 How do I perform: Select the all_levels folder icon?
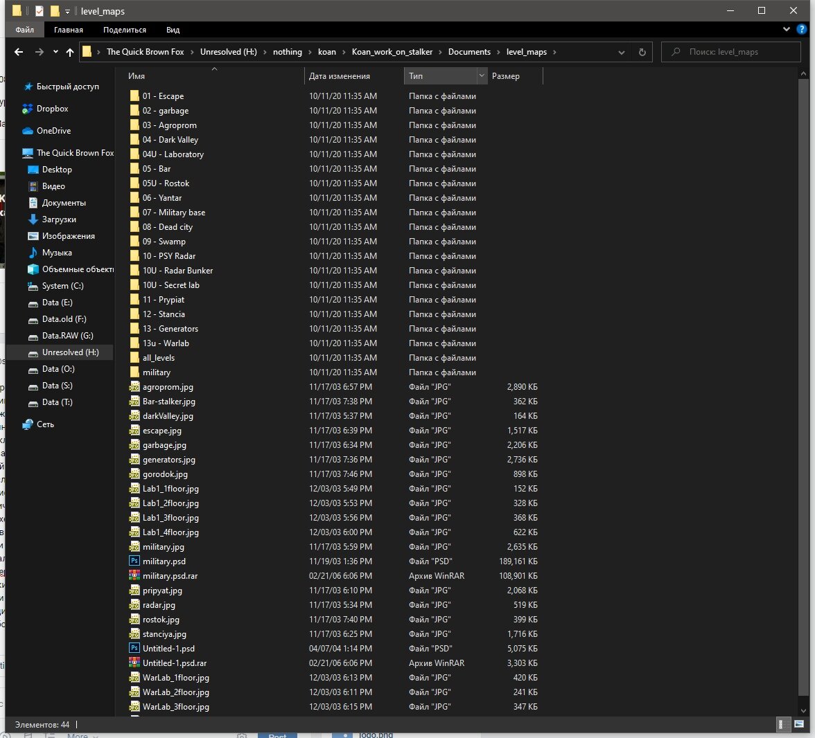(134, 358)
